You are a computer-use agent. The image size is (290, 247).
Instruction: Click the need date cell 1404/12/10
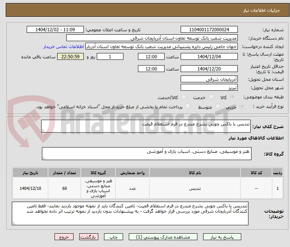pos(30,188)
